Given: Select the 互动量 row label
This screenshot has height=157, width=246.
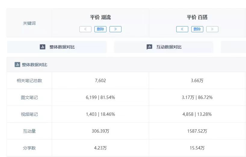Looking at the screenshot, I should (x=29, y=131).
